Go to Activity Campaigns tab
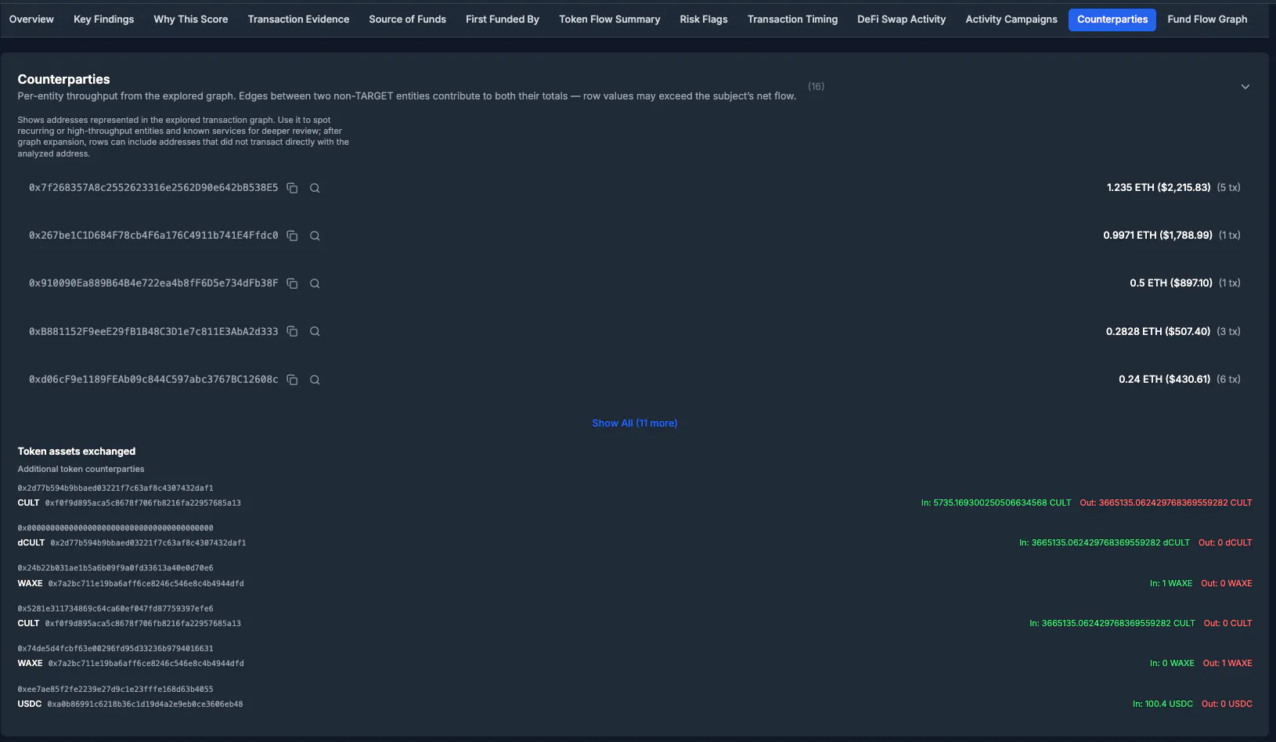Viewport: 1276px width, 742px height. click(1011, 19)
